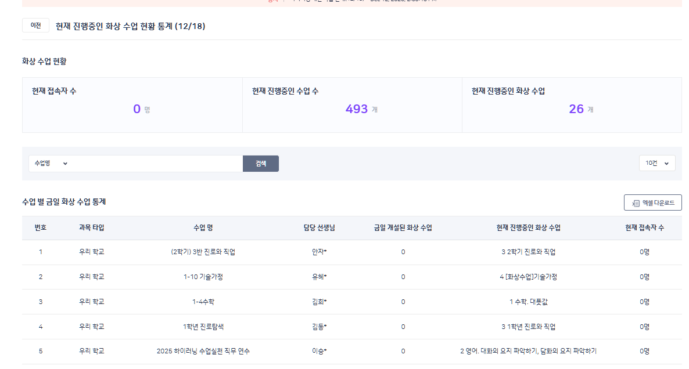Click the 과목 타입 column header
Image resolution: width=689 pixels, height=369 pixels.
[x=92, y=228]
